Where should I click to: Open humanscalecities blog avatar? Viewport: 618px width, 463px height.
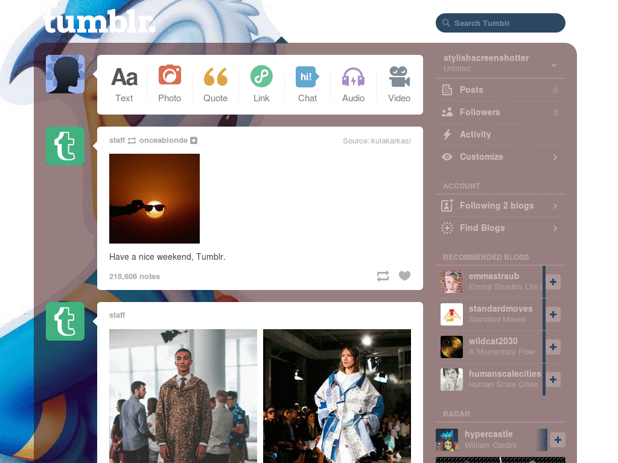click(451, 380)
